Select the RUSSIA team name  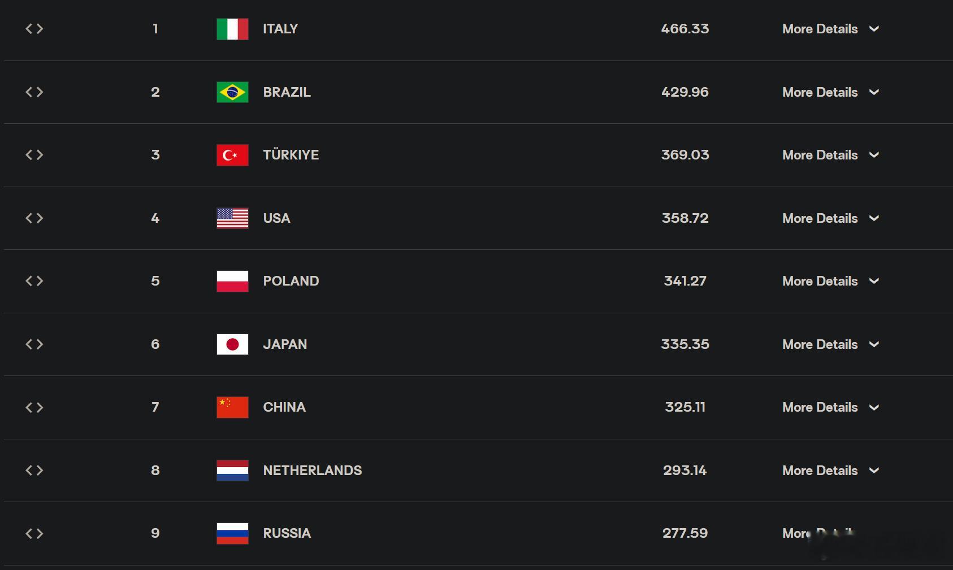point(287,533)
